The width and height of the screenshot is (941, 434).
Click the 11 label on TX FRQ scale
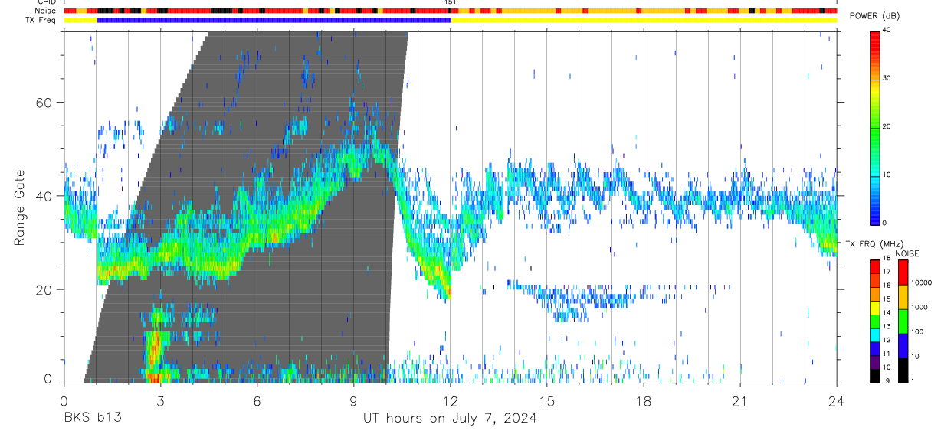pyautogui.click(x=887, y=354)
